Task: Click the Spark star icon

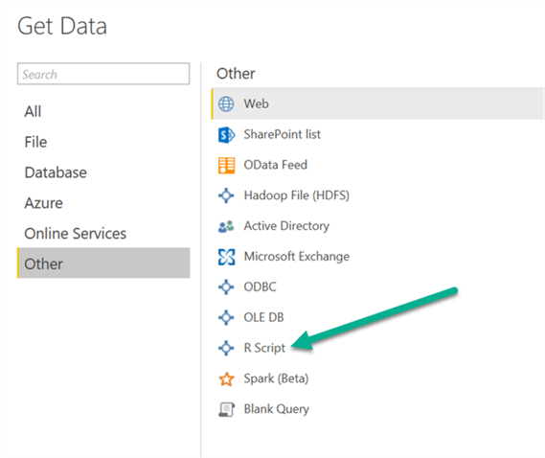Action: [226, 379]
